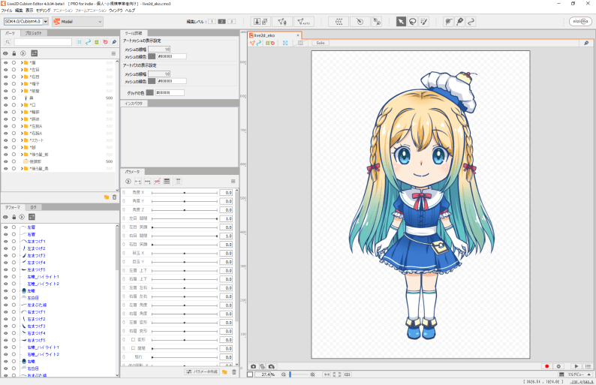596x385 pixels.
Task: Click the 角度 X parameter slider
Action: tap(185, 193)
